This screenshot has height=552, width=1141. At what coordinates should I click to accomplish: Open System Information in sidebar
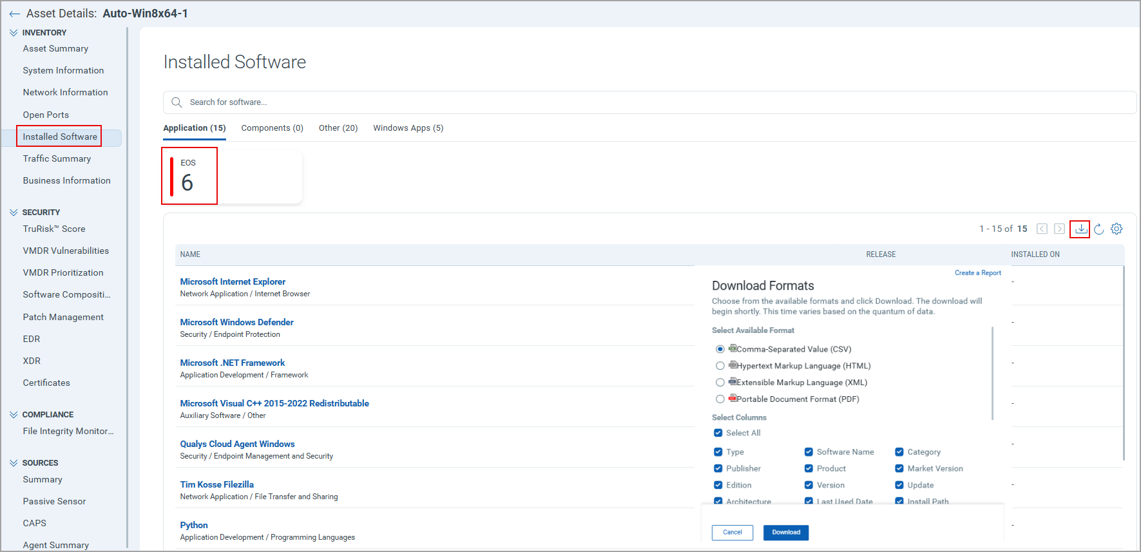tap(63, 71)
